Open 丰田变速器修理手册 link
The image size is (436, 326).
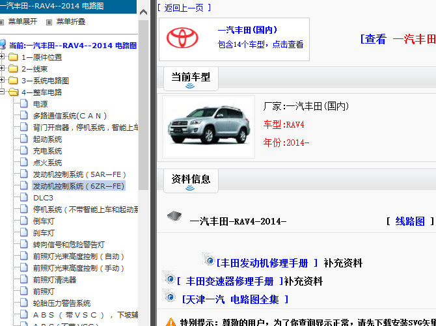click(x=230, y=281)
